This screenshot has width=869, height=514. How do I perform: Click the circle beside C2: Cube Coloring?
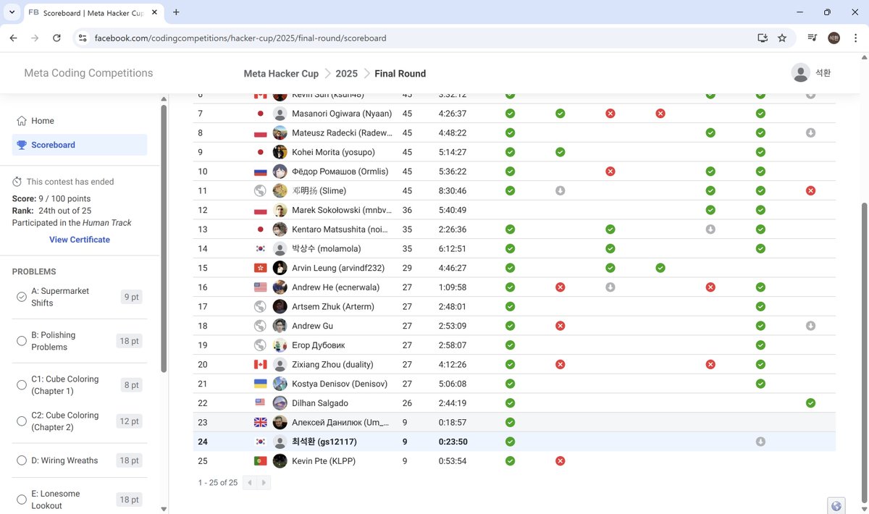pos(22,421)
